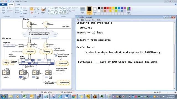Switch to the View ribbon tab in Paint
Image resolution: width=177 pixels, height=99 pixels.
click(x=18, y=4)
